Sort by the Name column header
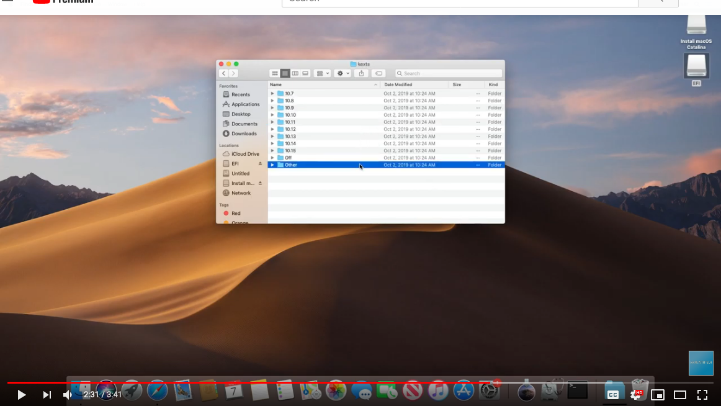The width and height of the screenshot is (721, 406). click(324, 84)
